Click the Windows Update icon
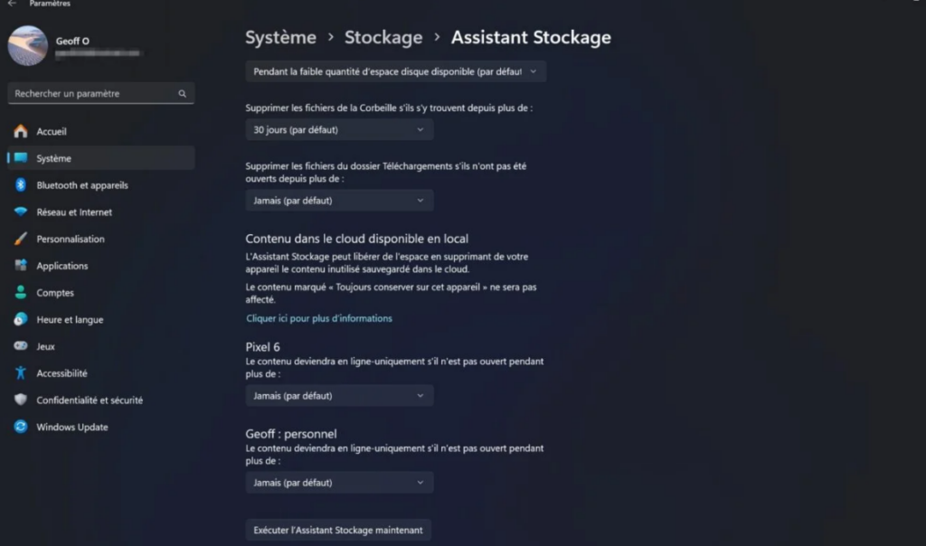926x546 pixels. click(21, 427)
